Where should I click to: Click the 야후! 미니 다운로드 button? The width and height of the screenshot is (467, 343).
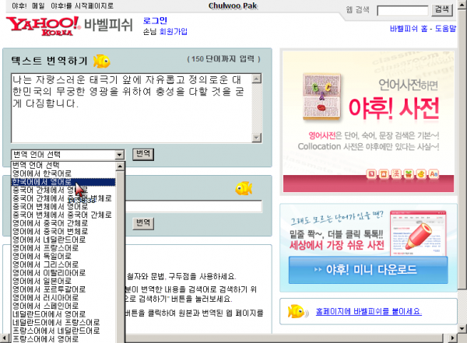tap(368, 270)
